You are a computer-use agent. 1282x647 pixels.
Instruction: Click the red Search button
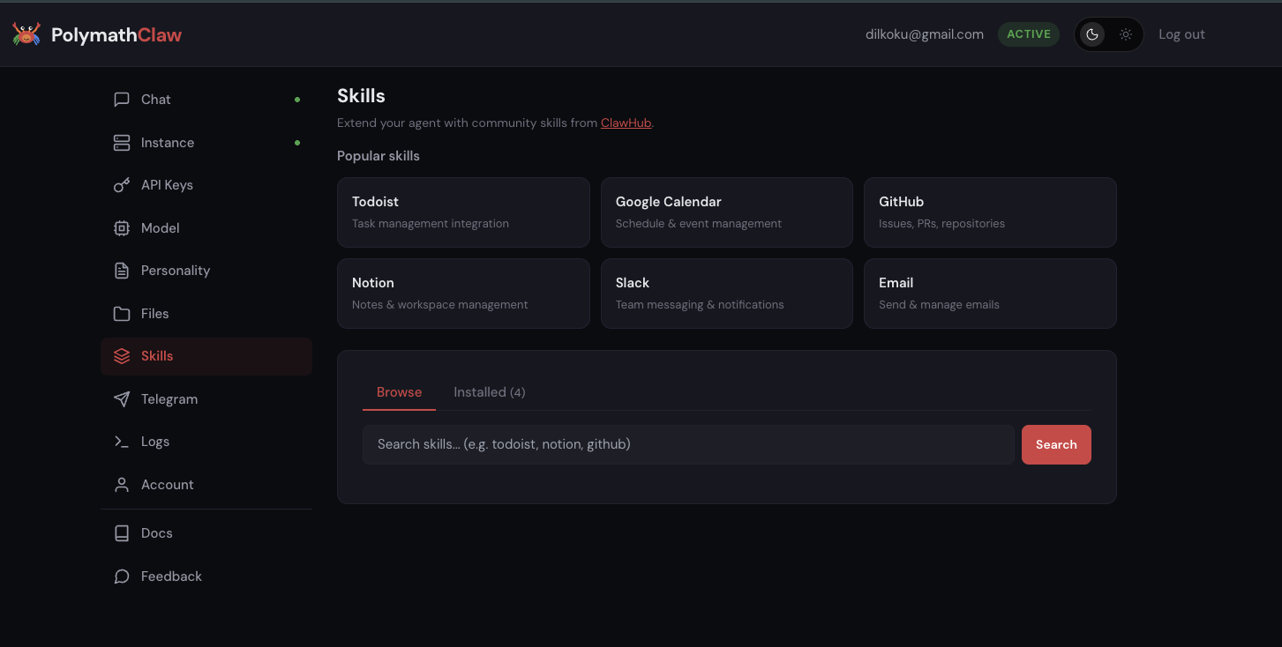(x=1056, y=444)
